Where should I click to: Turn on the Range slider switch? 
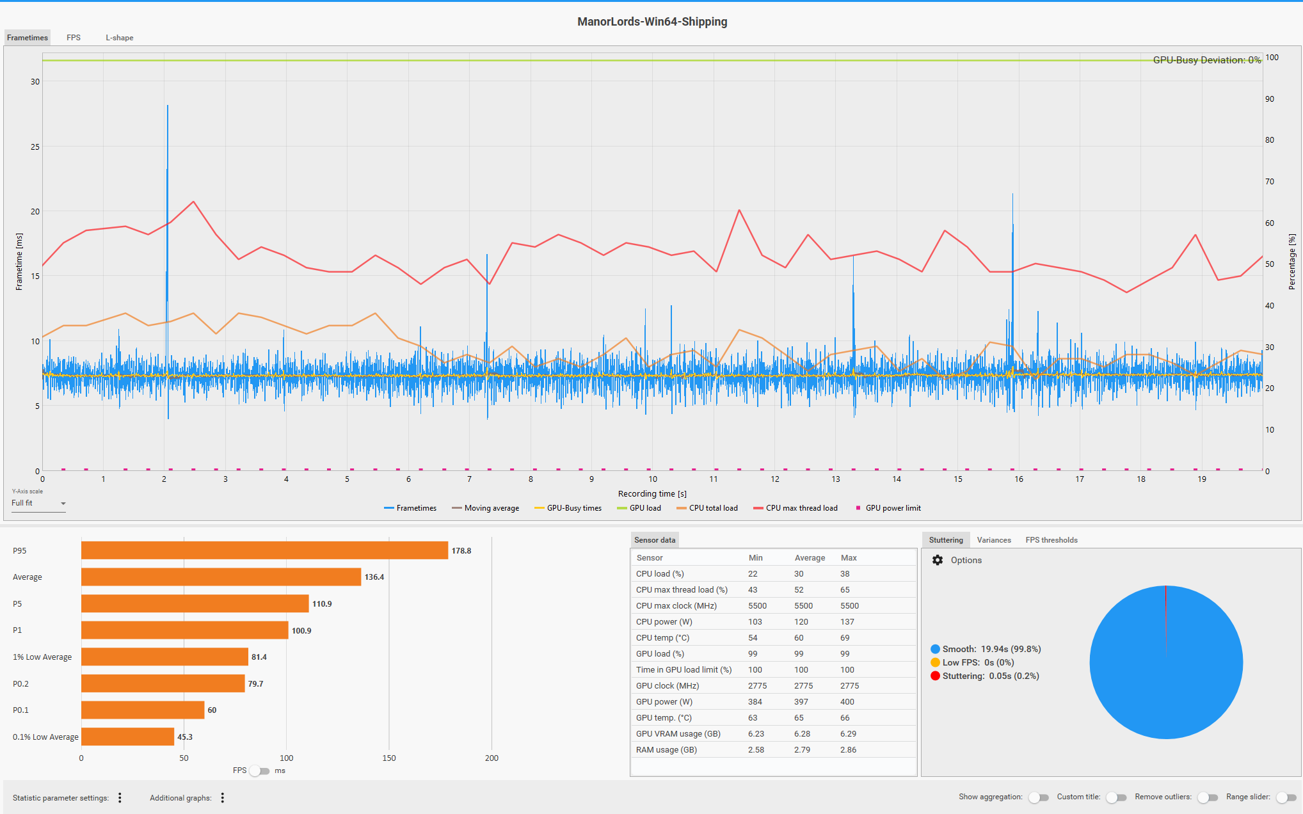point(1286,797)
